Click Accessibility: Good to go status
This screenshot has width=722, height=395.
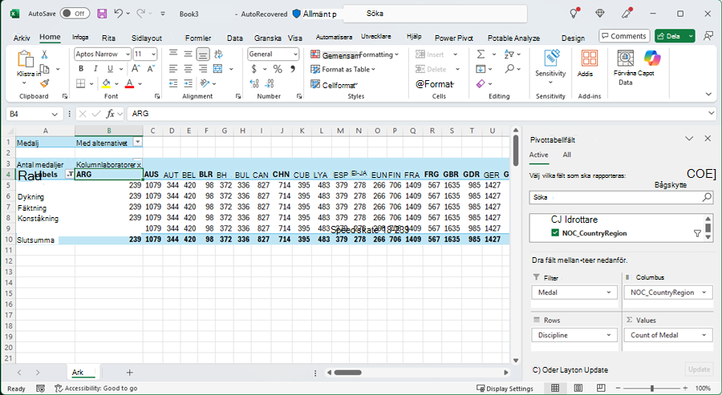coord(95,389)
